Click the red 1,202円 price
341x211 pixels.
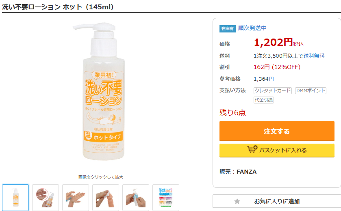point(273,42)
